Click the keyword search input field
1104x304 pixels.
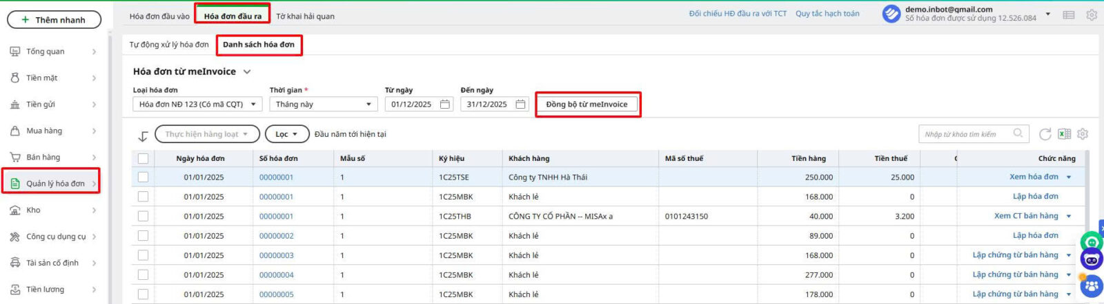966,134
